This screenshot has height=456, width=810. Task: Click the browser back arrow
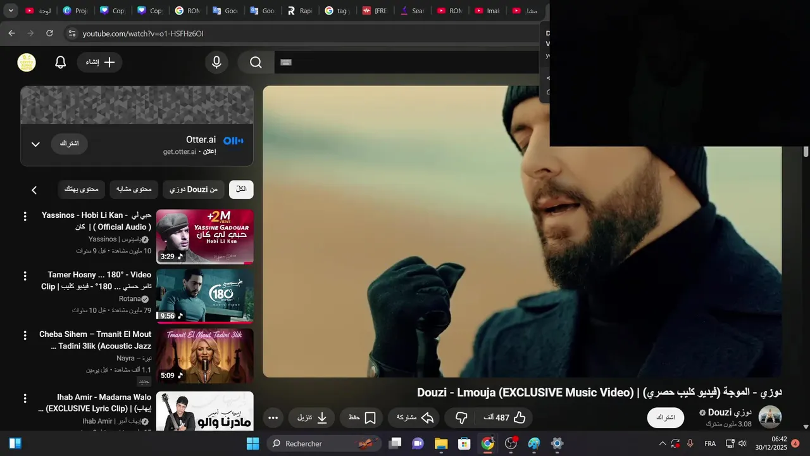click(11, 33)
